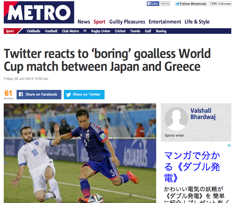Follow @metrouk on Twitter

coord(191,4)
